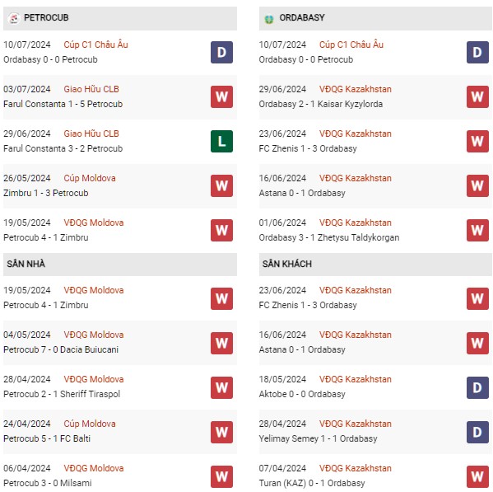Open the Giao Hữu CLB link dated 03/07/2024

(x=91, y=89)
